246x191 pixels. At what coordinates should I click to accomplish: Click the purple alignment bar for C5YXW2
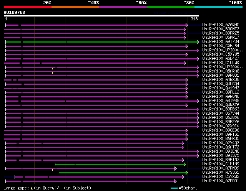point(98,177)
